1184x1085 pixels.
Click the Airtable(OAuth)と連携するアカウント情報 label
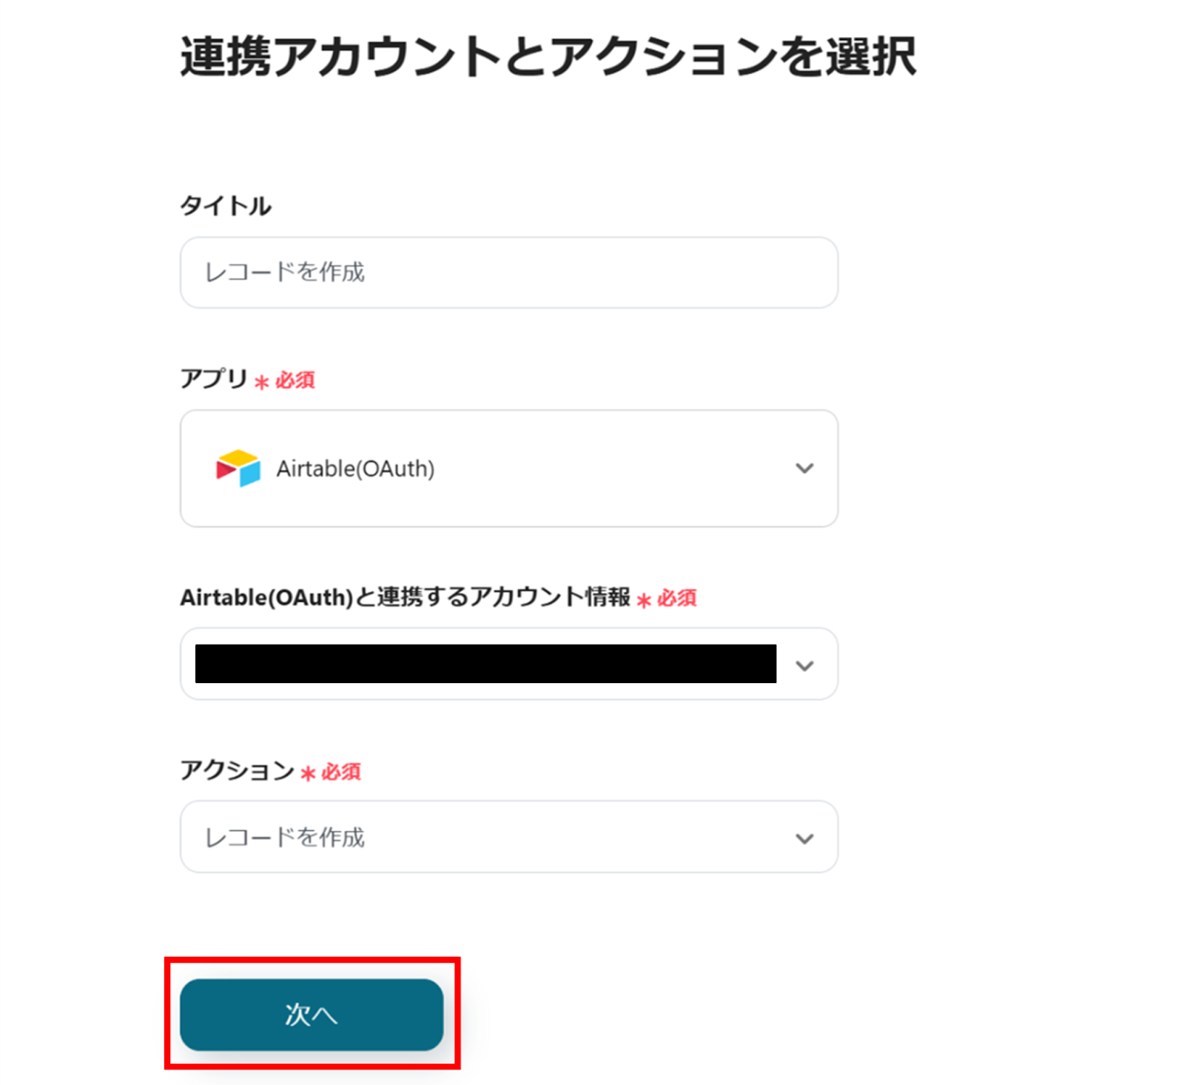[405, 597]
